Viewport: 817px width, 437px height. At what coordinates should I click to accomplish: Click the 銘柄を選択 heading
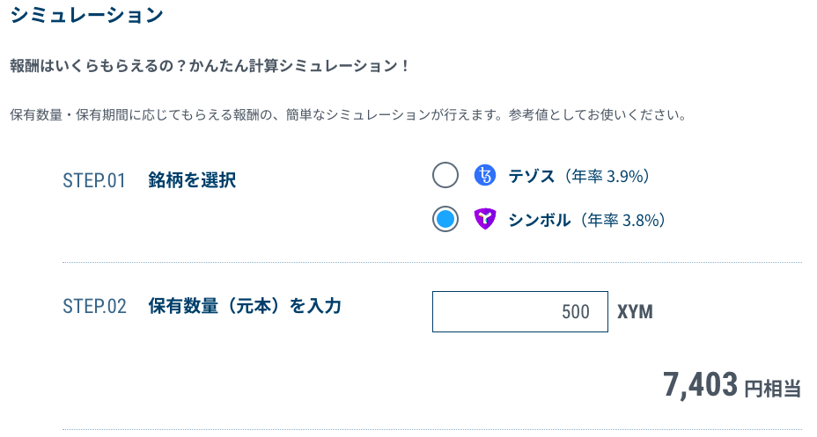pos(192,180)
